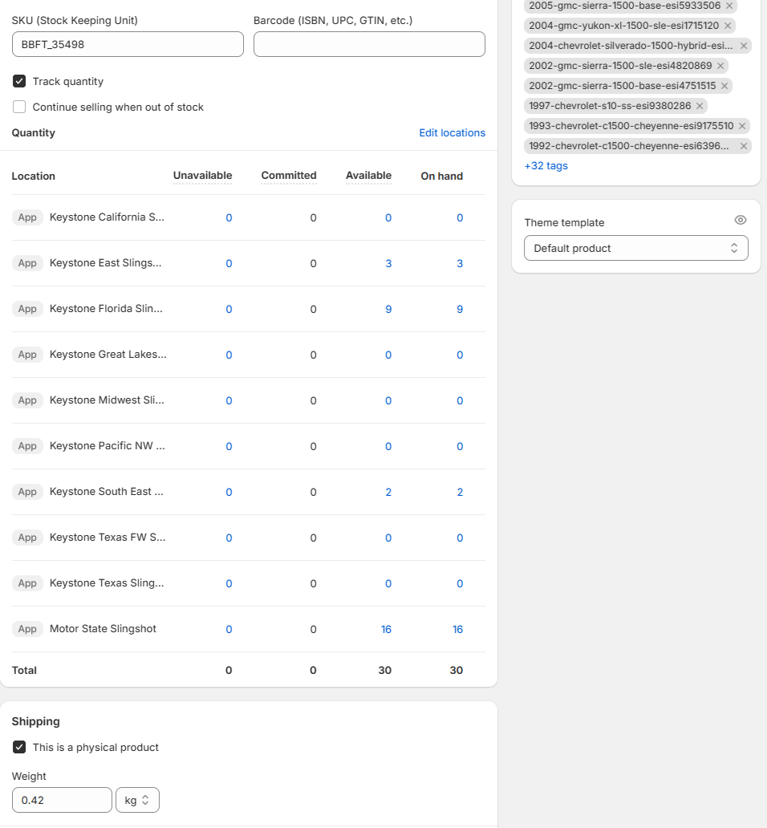Remove the 2004-chevrolet-silverado-1500-hybrid tag
This screenshot has height=828, width=767.
click(743, 46)
